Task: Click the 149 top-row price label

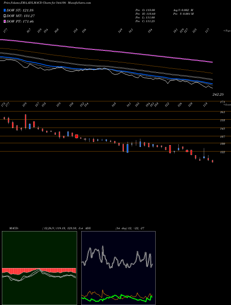Action: 120,30
